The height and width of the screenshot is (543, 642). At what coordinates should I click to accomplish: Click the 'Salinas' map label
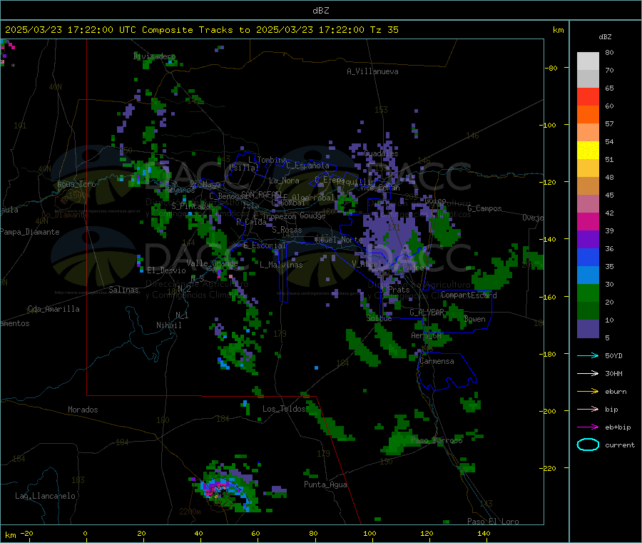(x=123, y=290)
